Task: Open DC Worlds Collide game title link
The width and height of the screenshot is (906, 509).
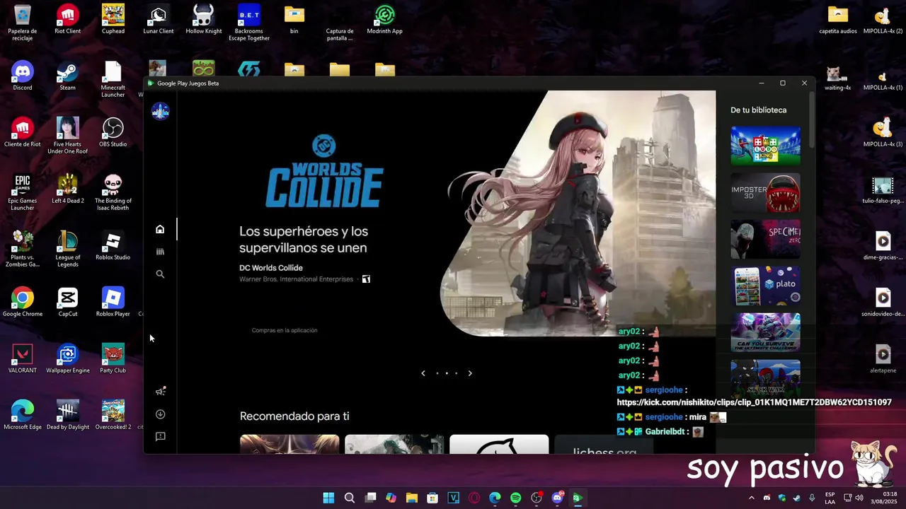Action: [271, 268]
